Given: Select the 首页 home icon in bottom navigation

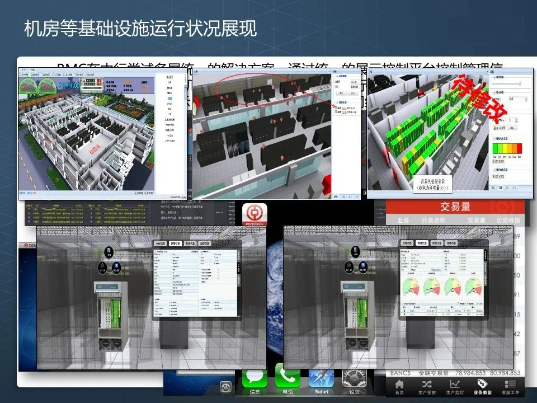Looking at the screenshot, I should [x=401, y=384].
